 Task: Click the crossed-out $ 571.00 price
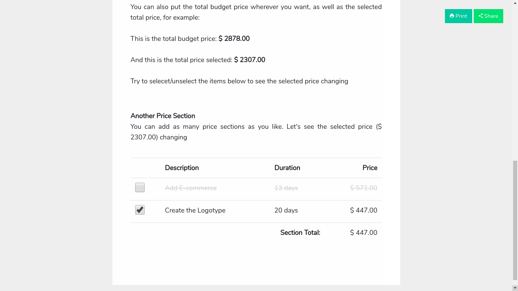point(364,188)
